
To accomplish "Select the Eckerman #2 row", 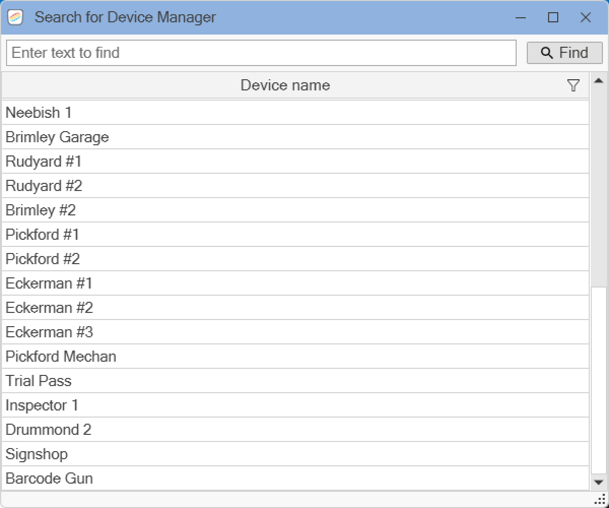I will pos(295,308).
